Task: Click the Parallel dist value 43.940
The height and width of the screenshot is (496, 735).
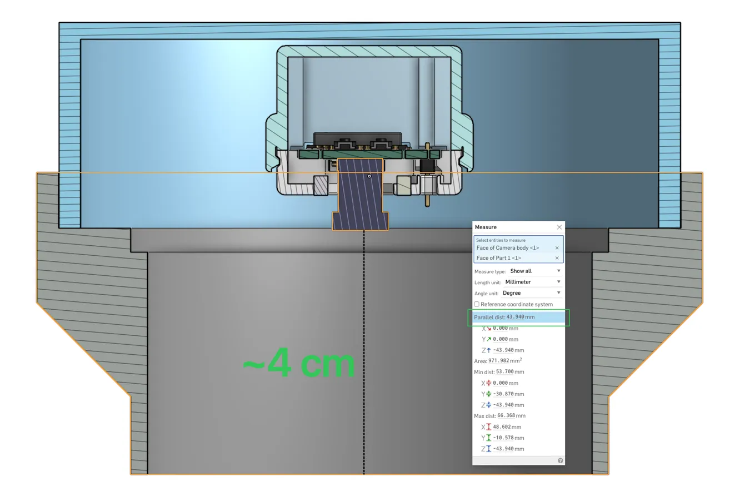Action: click(x=515, y=317)
